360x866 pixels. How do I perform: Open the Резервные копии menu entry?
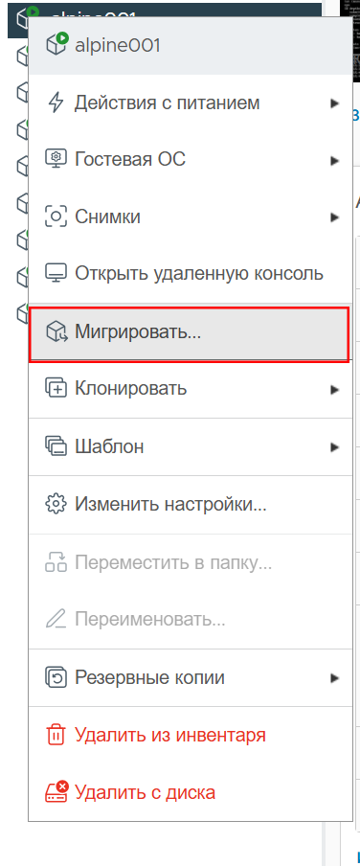click(x=191, y=677)
